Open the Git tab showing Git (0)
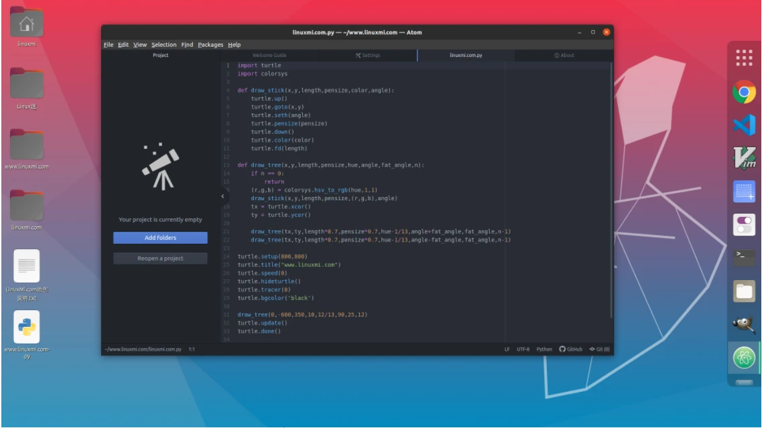 point(598,349)
